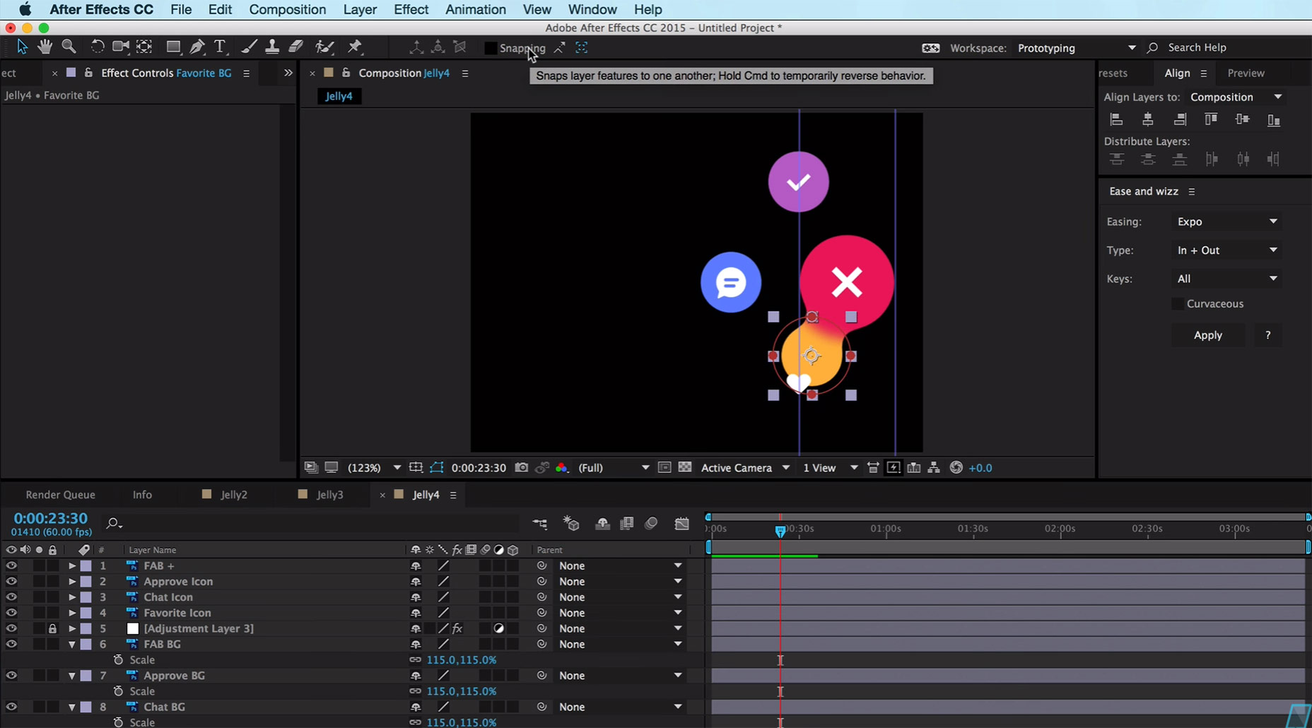Screen dimensions: 1312x728
Task: Select the Hand tool
Action: pyautogui.click(x=45, y=47)
